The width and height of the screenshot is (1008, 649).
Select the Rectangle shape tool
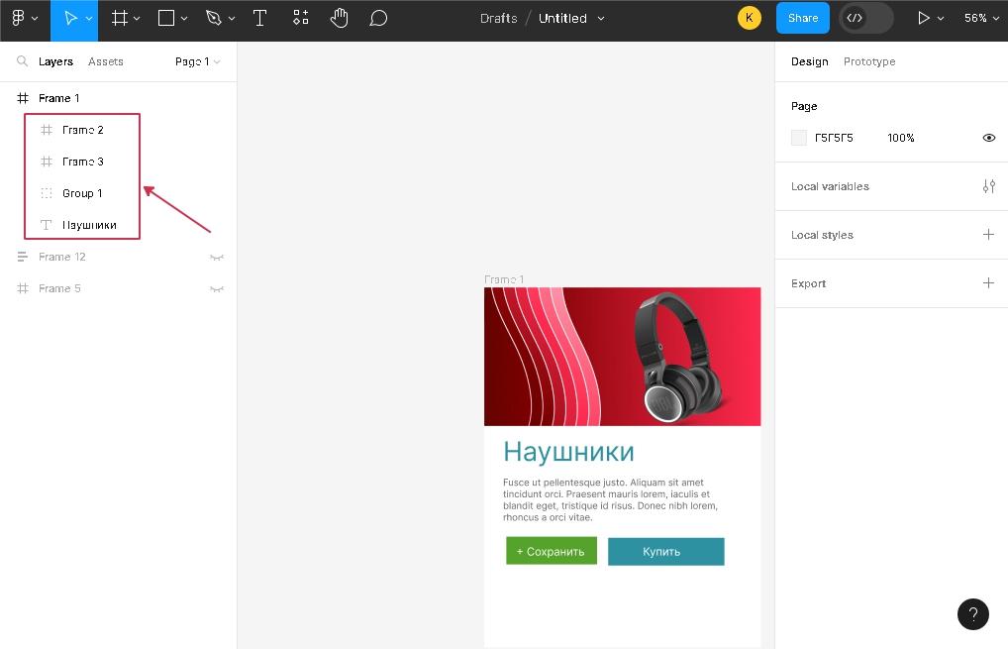166,19
